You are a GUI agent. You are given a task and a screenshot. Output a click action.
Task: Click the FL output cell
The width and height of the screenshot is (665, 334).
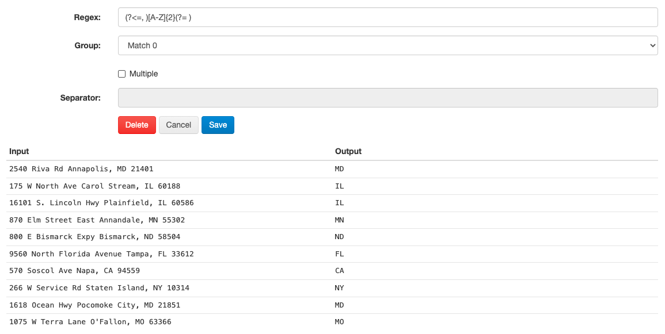coord(339,254)
